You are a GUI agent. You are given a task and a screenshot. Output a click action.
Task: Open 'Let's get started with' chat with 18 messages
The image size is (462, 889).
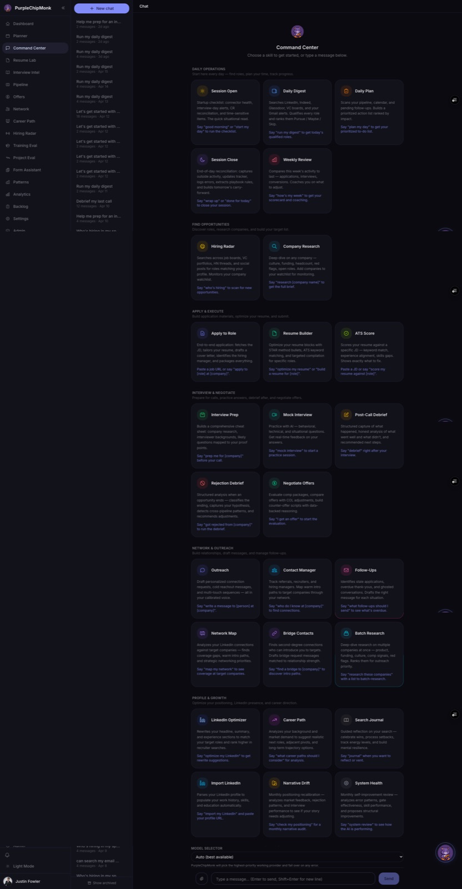click(102, 114)
